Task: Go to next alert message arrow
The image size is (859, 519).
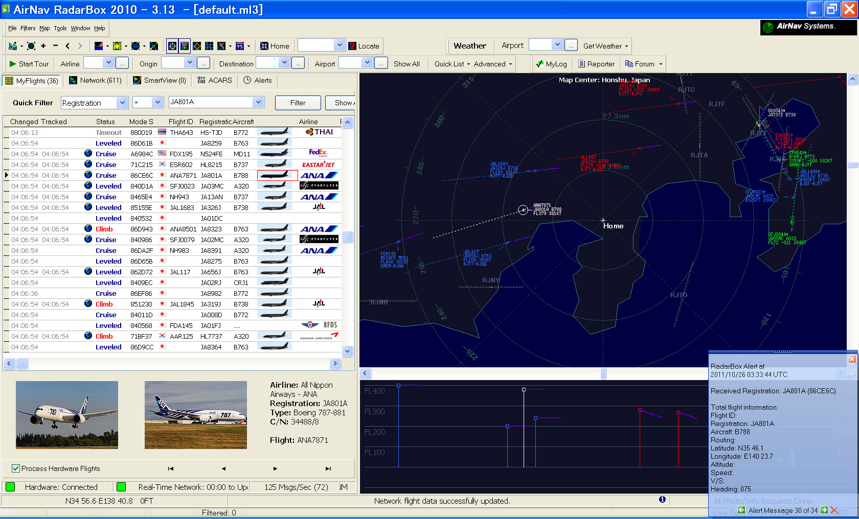Action: [824, 510]
